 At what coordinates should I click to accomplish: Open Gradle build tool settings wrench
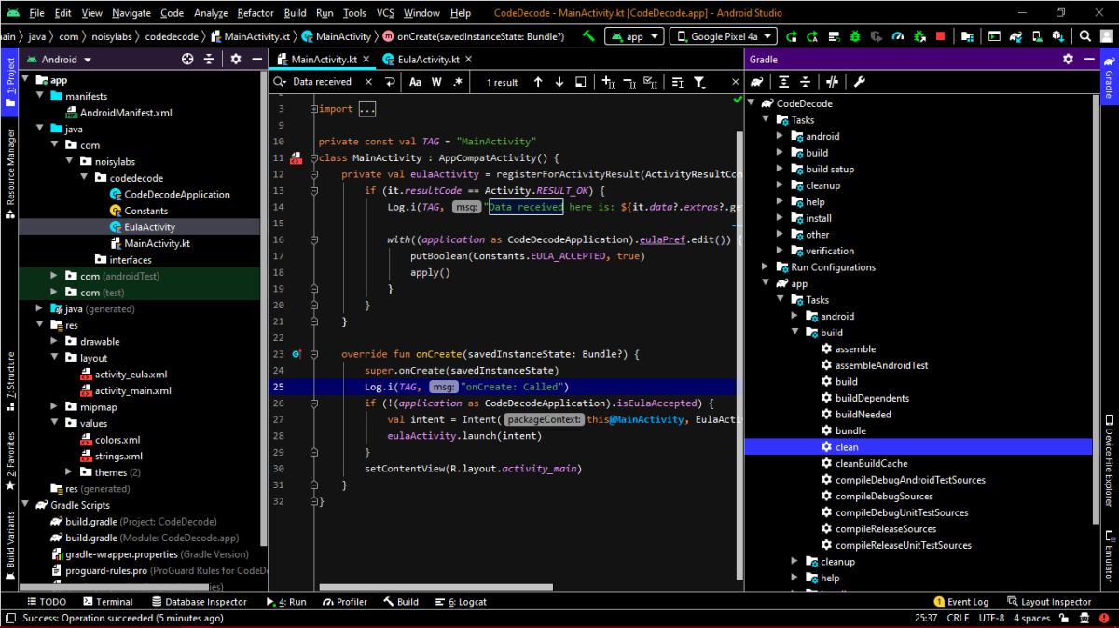pos(859,82)
